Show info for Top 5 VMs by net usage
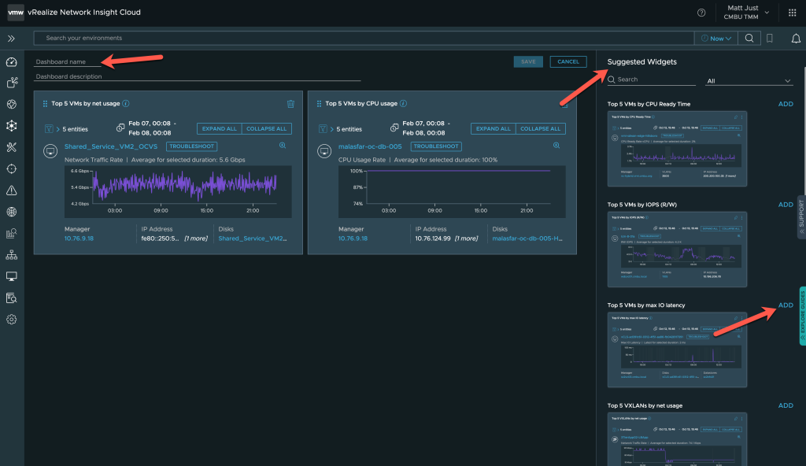 [125, 103]
